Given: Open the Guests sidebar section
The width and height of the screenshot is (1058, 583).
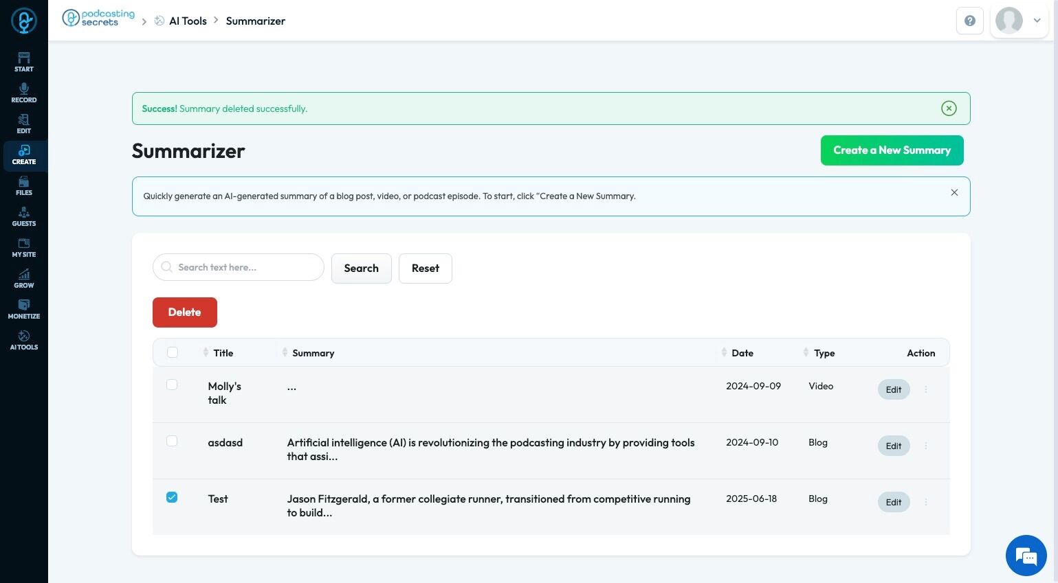Looking at the screenshot, I should pos(24,216).
